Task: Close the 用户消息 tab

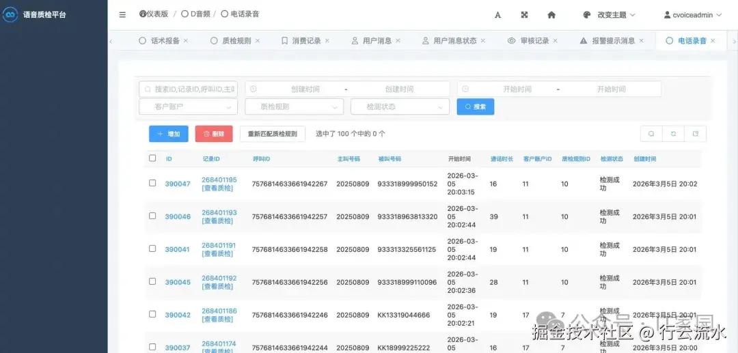Action: tap(398, 41)
